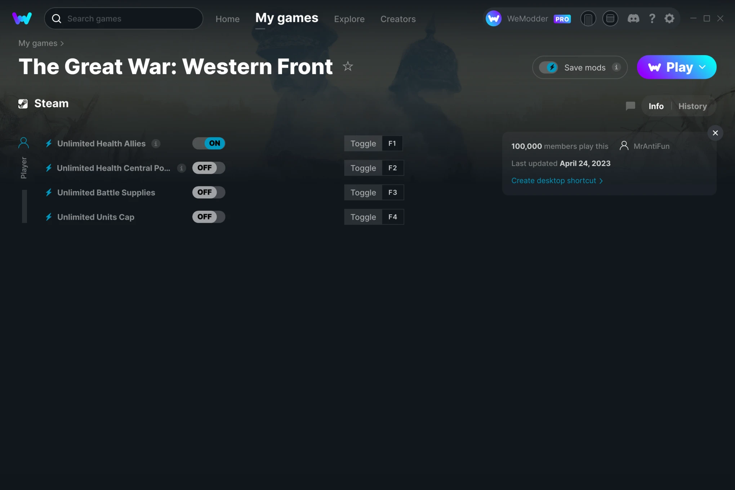Switch to the History tab
The image size is (735, 490).
click(692, 106)
